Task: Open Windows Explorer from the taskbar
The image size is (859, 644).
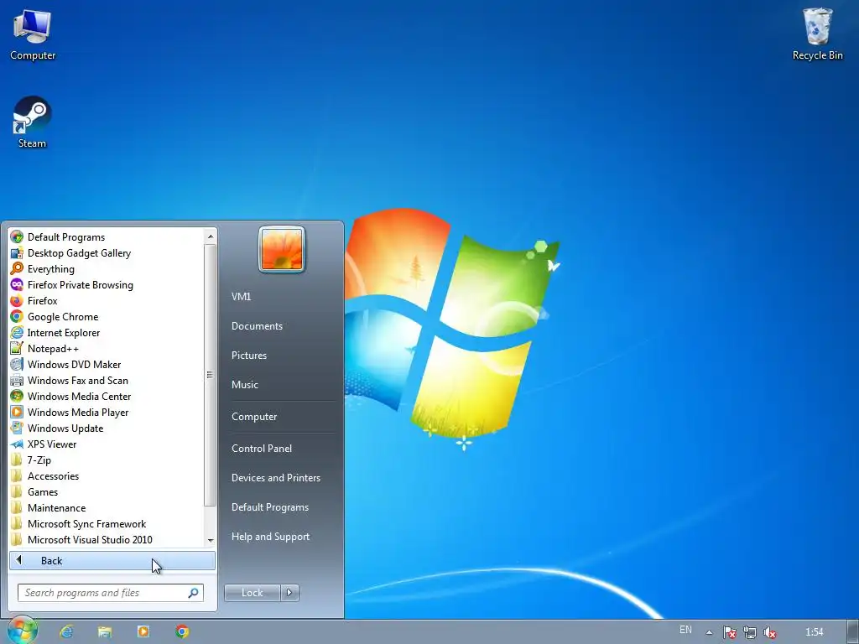Action: click(105, 632)
